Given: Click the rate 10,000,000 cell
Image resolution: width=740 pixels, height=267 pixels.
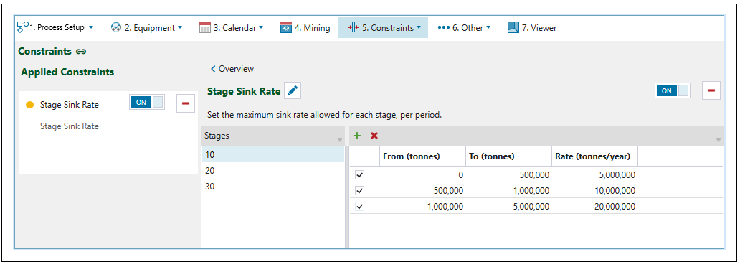Looking at the screenshot, I should point(594,190).
